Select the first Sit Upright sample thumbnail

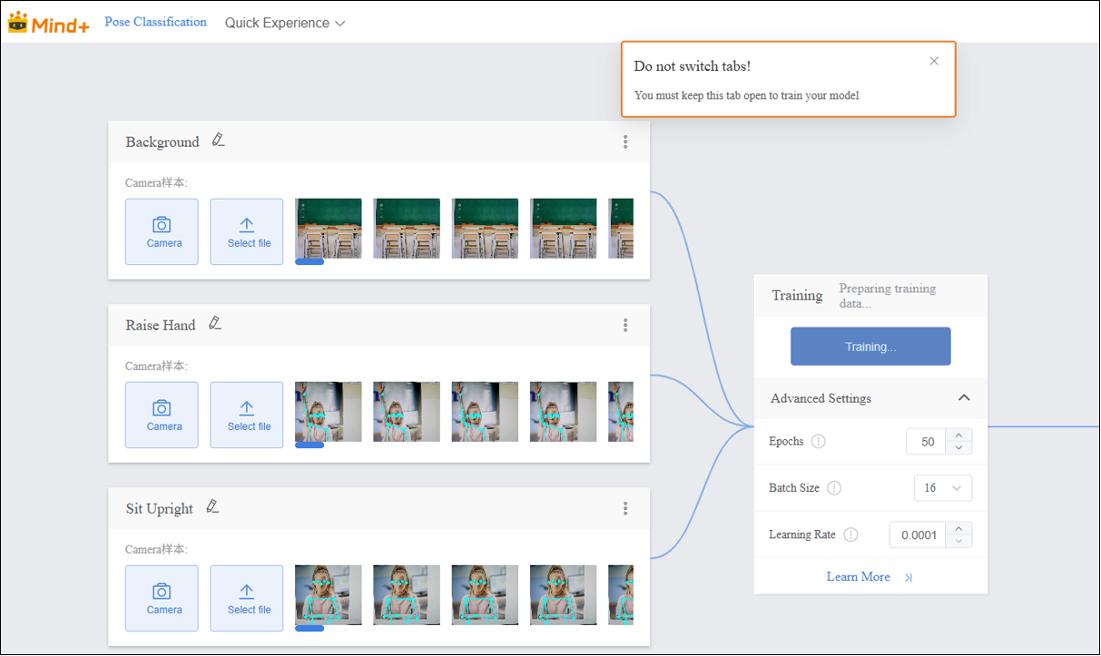pos(328,595)
